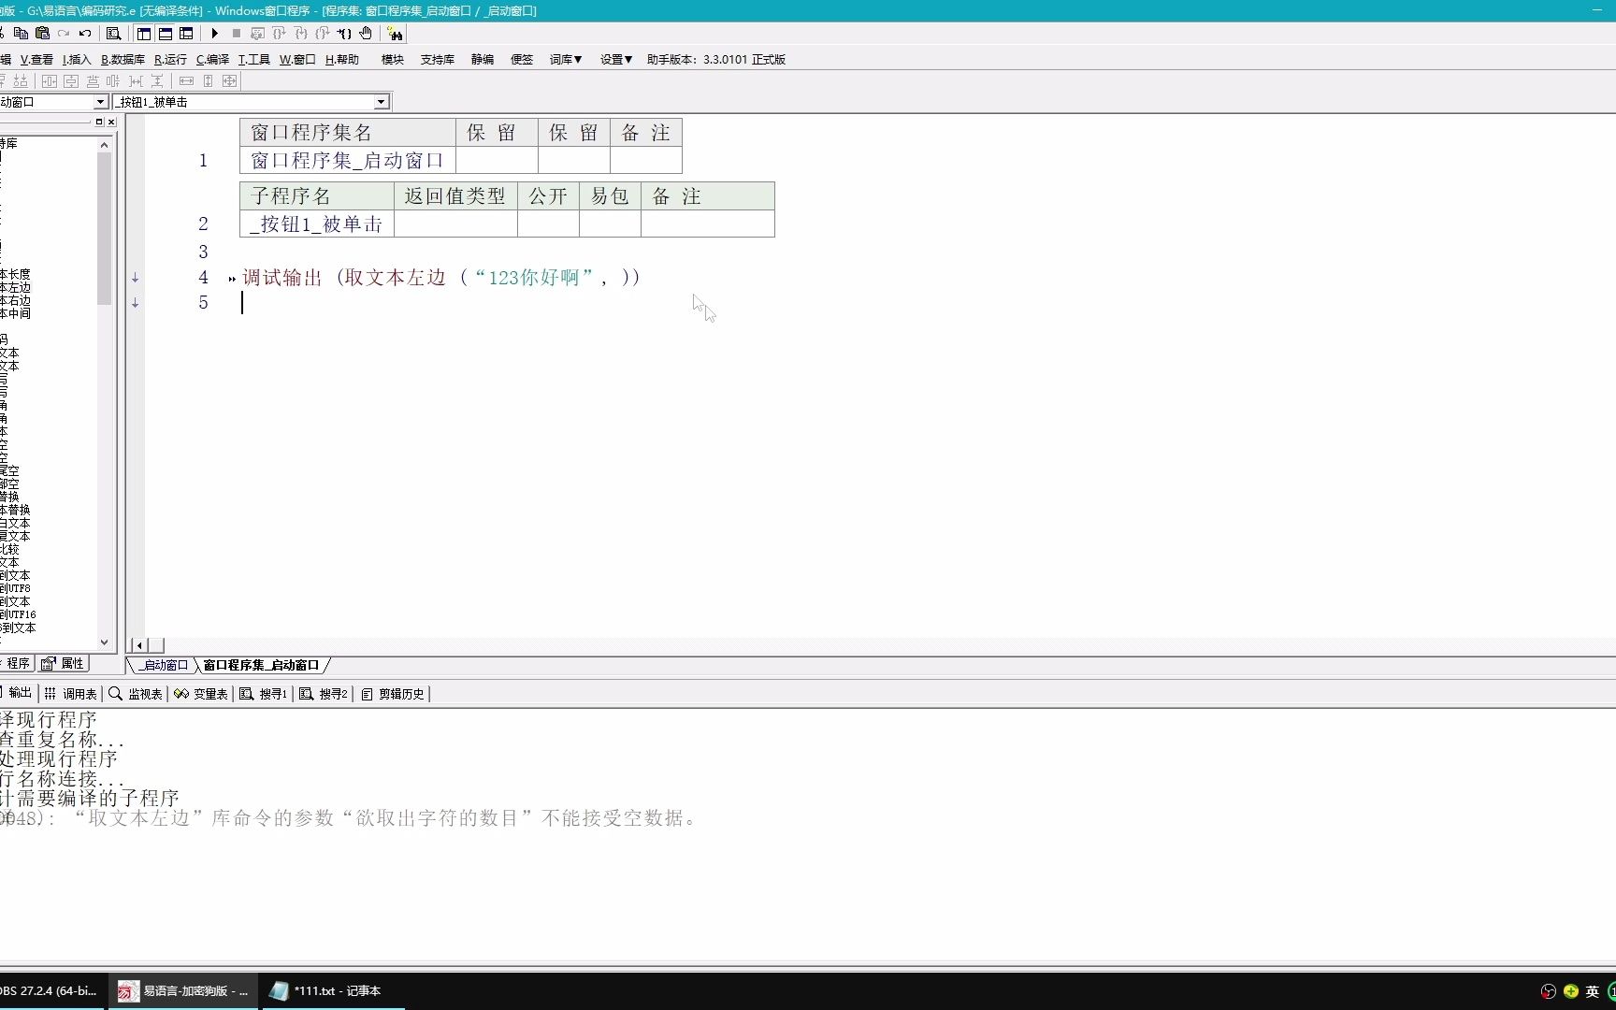
Task: Open the _按钮1_被单击 subroutine dropdown arrow
Action: 381,102
